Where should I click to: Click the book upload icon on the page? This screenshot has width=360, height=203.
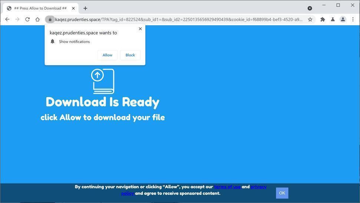(103, 81)
